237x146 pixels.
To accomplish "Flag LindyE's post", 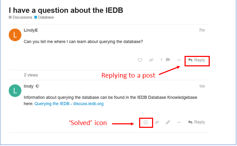I will [168, 60].
